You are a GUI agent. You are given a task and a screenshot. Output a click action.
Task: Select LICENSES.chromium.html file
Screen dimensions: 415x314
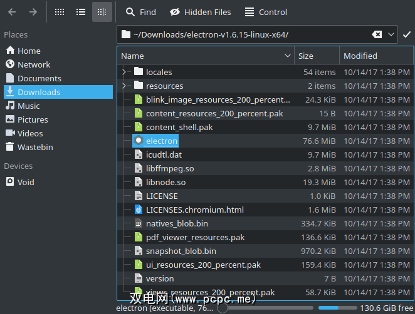pos(195,210)
